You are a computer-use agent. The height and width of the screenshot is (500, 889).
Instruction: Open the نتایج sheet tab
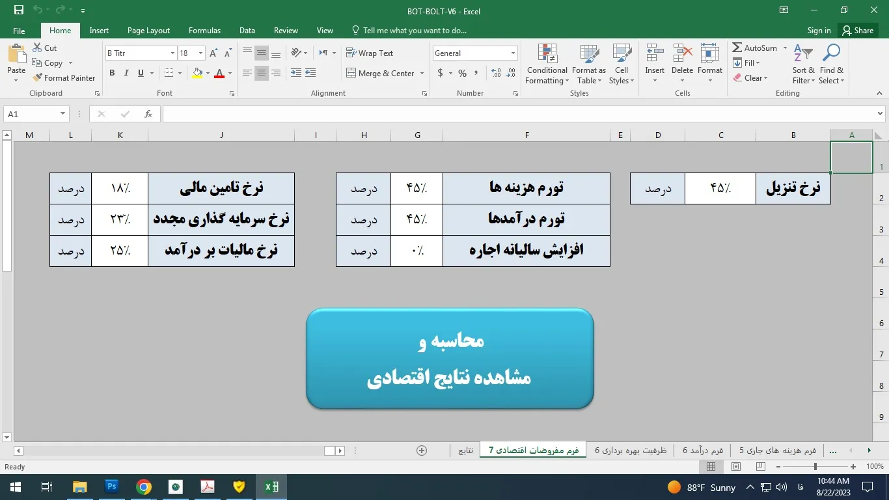465,451
